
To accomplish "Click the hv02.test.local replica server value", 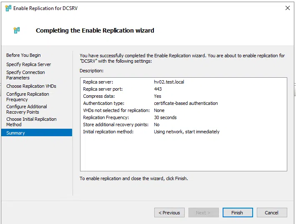I will [169, 82].
